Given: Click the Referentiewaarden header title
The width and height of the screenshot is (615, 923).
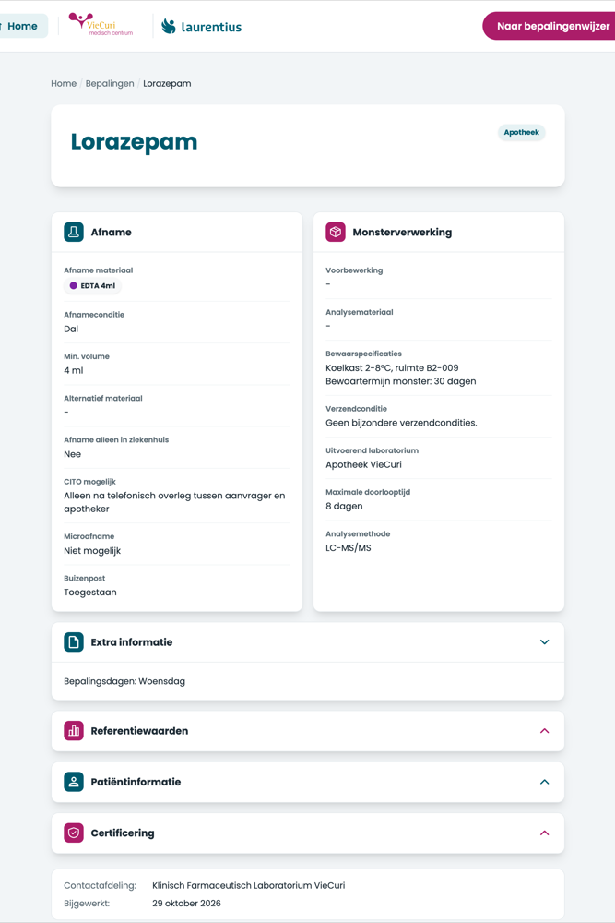Looking at the screenshot, I should point(139,730).
